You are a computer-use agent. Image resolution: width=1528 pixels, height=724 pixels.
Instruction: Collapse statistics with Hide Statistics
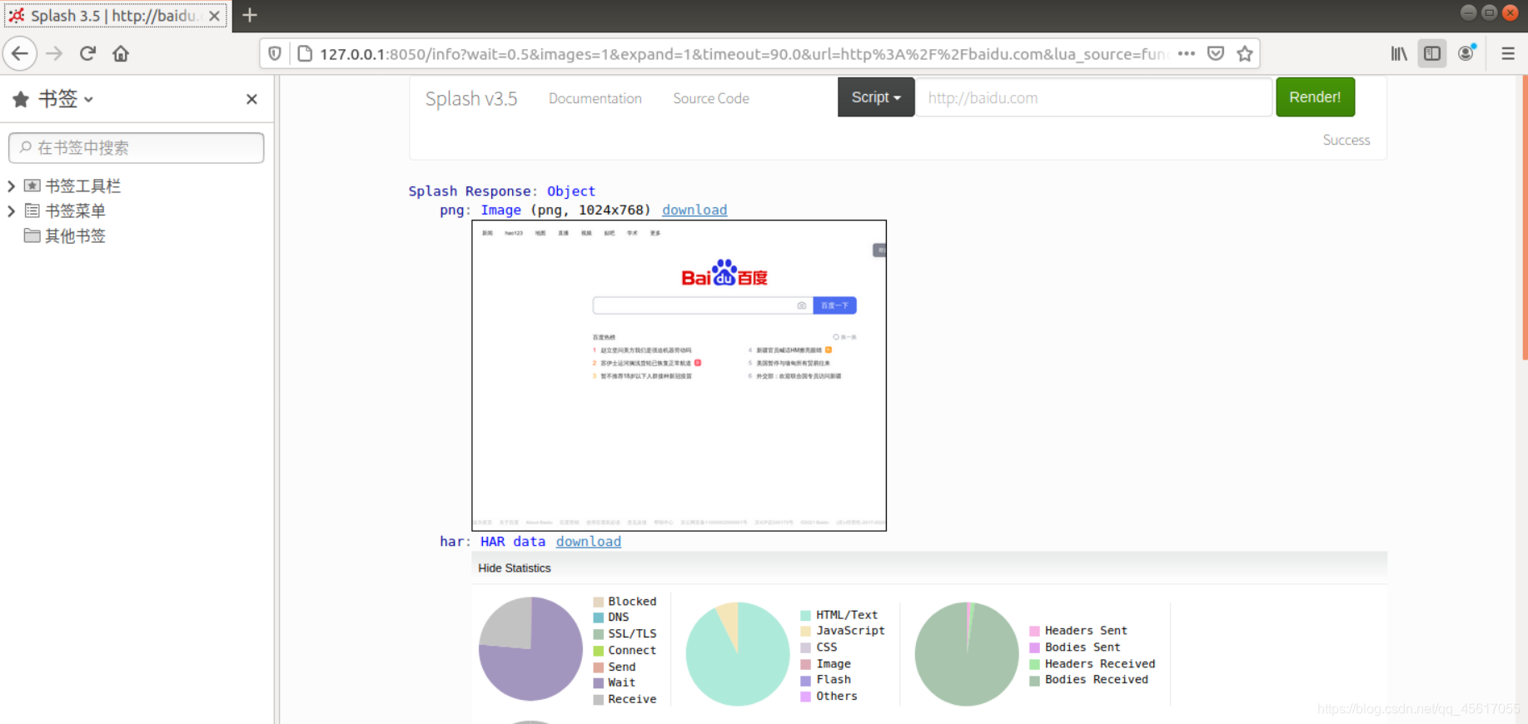click(x=515, y=568)
